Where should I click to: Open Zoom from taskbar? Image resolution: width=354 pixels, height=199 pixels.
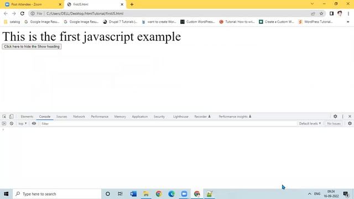(184, 194)
